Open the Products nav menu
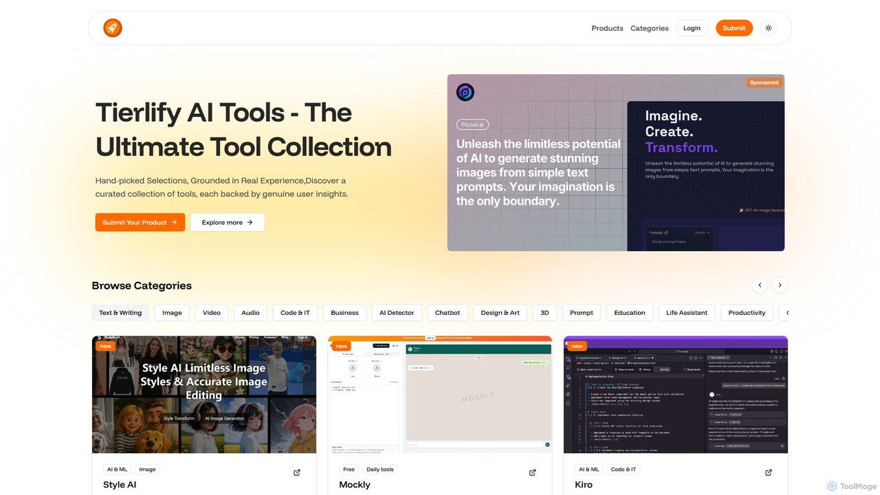This screenshot has height=495, width=880. (x=607, y=28)
